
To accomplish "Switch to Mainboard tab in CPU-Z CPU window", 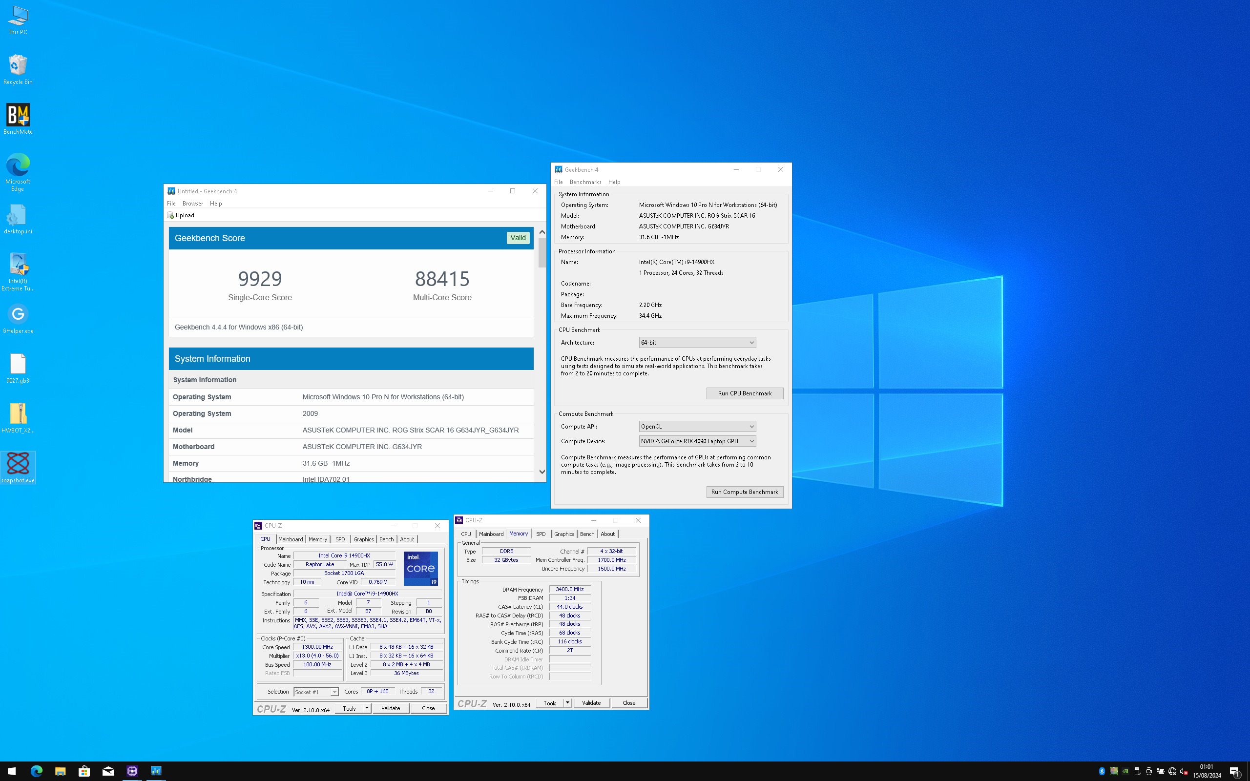I will 291,539.
